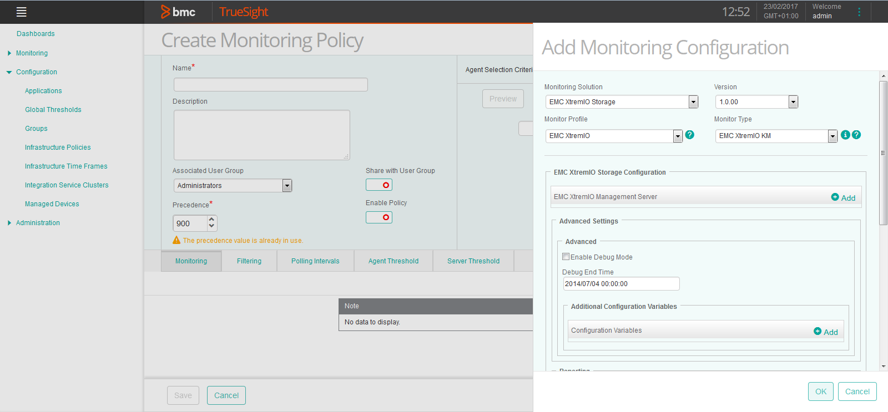Check Enable Debug Mode checkbox

pos(566,257)
